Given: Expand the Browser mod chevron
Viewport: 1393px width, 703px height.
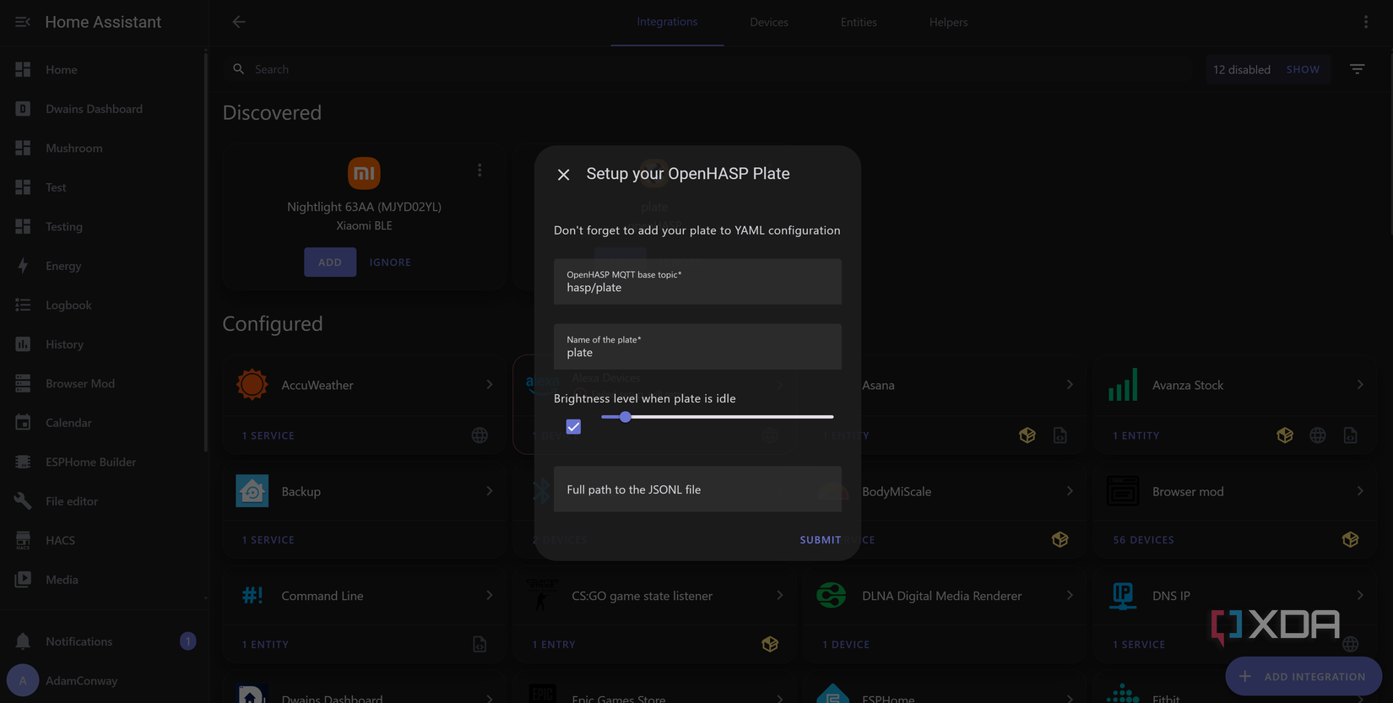Looking at the screenshot, I should [x=1360, y=491].
